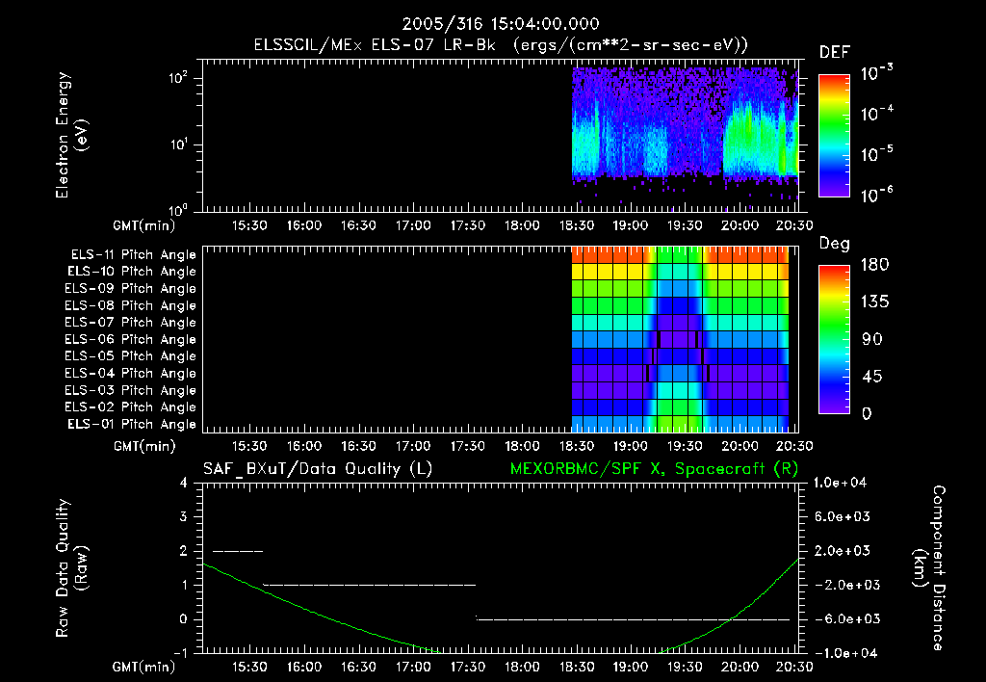Click the plot title timestamp 2005/316 15:04:00.000
The height and width of the screenshot is (682, 986).
point(501,24)
